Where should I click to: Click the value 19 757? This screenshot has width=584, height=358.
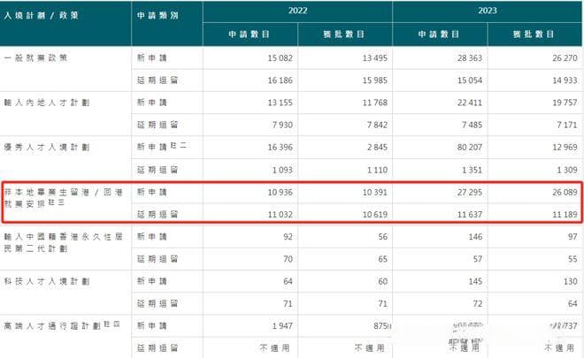[565, 103]
